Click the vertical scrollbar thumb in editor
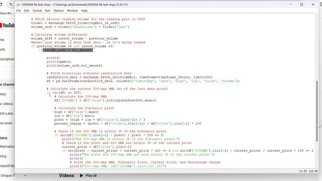This screenshot has width=322, height=181. click(x=317, y=111)
